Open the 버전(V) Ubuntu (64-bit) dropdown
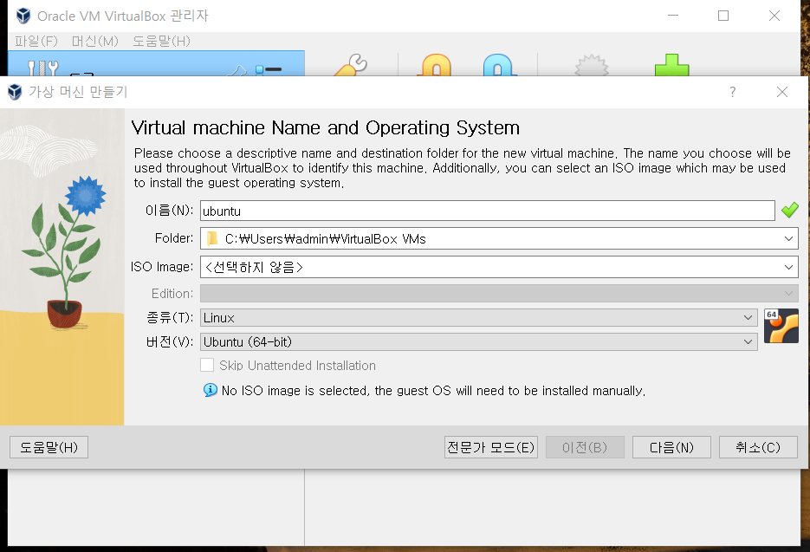Viewport: 810px width, 552px height. (x=478, y=341)
